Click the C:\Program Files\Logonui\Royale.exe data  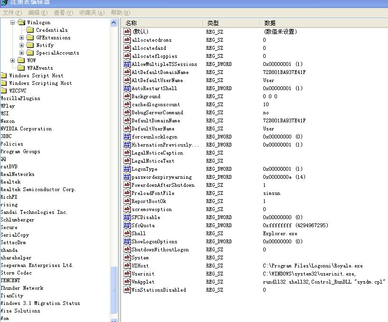(x=313, y=266)
